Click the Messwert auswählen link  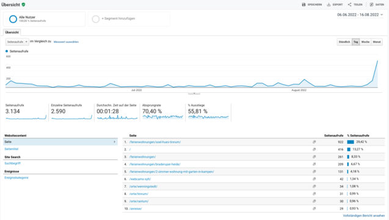[66, 42]
